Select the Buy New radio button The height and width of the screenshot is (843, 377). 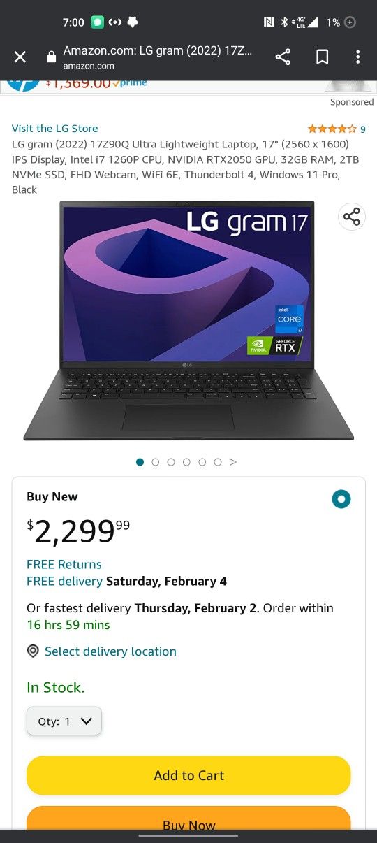(x=341, y=499)
